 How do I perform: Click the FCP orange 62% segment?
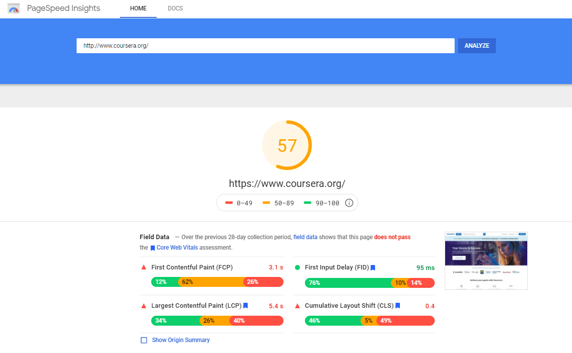[x=210, y=282]
